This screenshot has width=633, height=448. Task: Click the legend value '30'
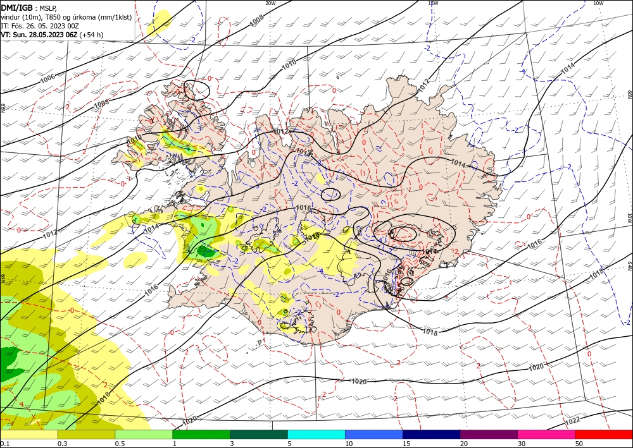(x=522, y=444)
